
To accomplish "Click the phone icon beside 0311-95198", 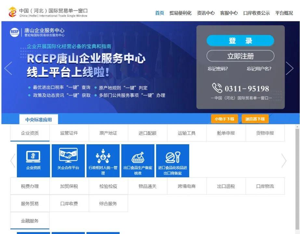I will pos(217,88).
